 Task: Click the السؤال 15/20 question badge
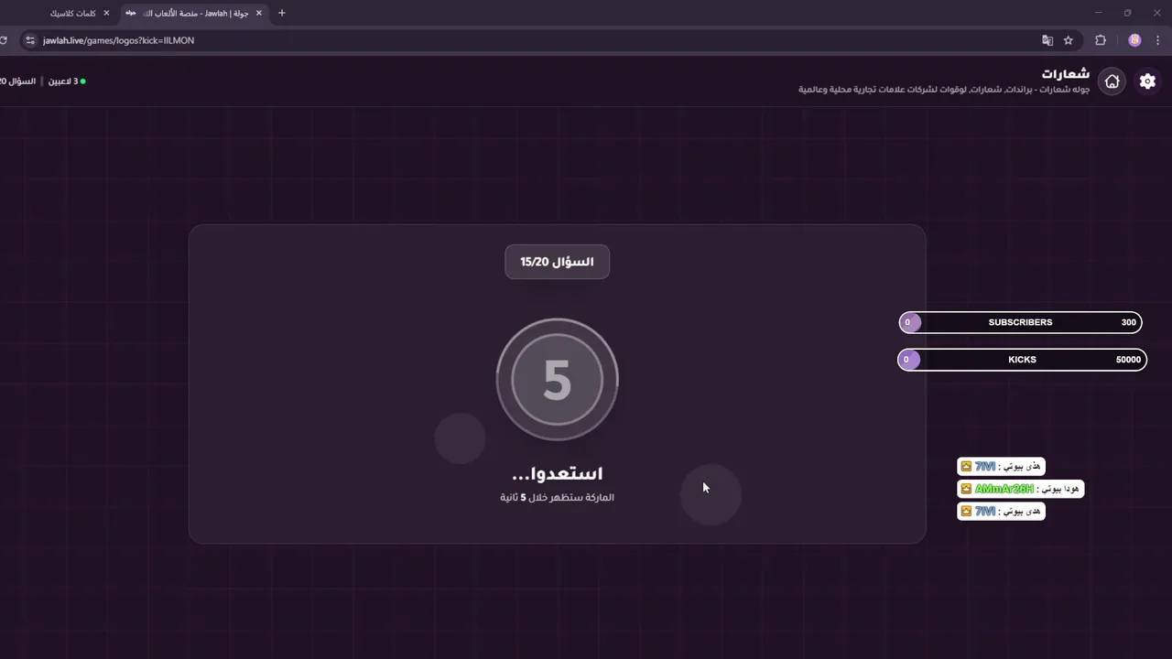tap(557, 262)
